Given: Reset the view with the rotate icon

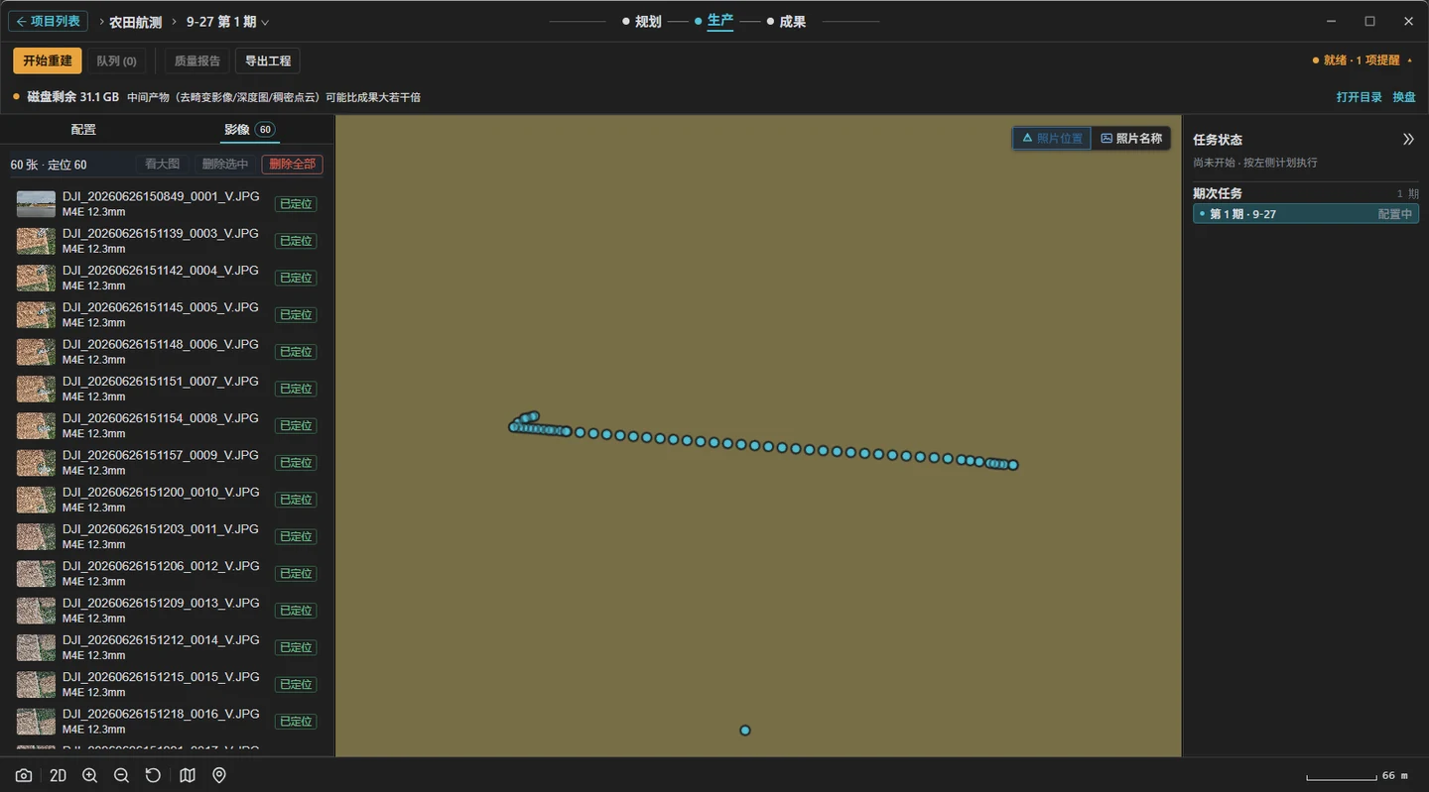Looking at the screenshot, I should point(153,775).
